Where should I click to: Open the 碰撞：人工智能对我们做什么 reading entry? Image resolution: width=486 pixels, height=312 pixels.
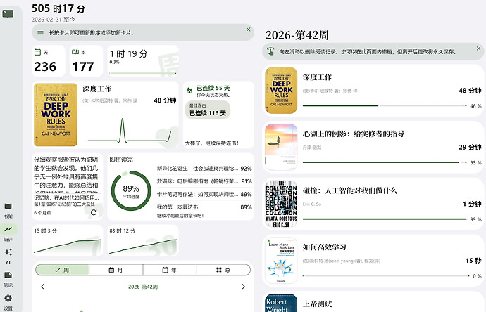click(373, 204)
